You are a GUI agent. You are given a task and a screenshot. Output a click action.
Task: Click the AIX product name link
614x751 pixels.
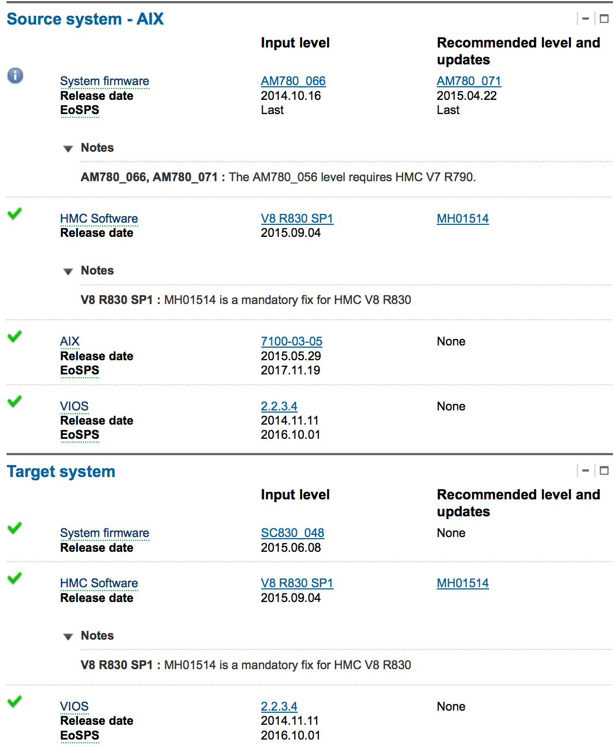[70, 342]
